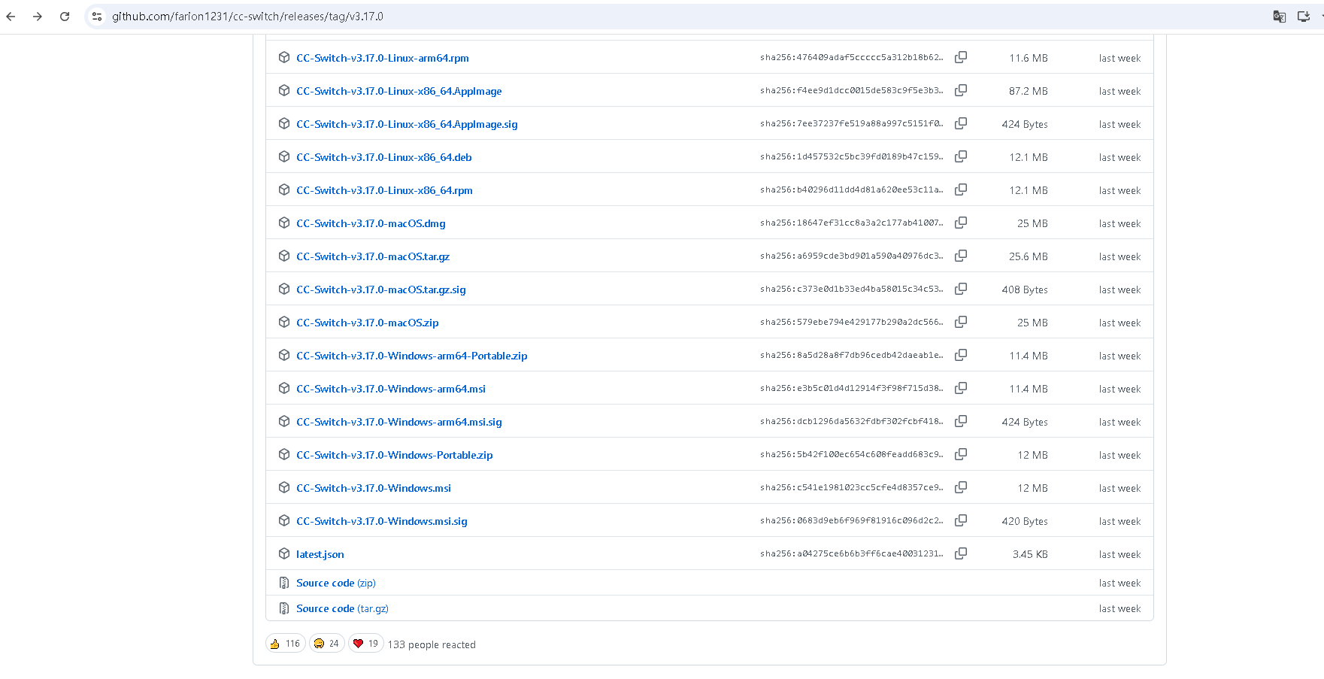Copy sha256 of Windows-arm64.msi

click(961, 388)
